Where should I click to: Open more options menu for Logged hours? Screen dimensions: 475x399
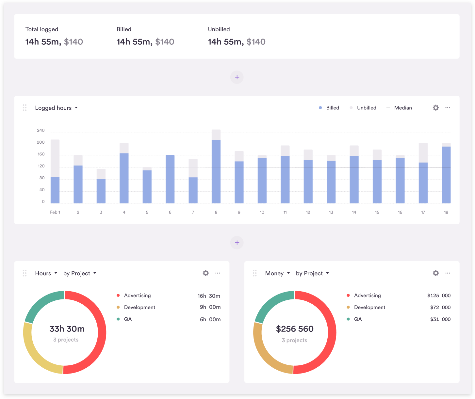tap(448, 108)
